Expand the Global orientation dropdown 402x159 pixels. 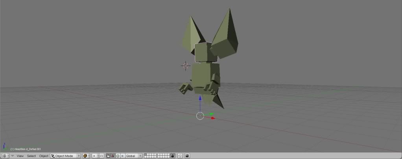point(133,156)
